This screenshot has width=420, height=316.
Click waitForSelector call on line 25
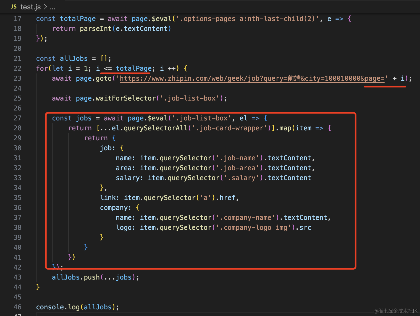pos(126,98)
